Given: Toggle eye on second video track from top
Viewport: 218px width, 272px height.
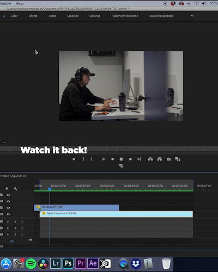Looking at the screenshot, I should pos(8,201).
